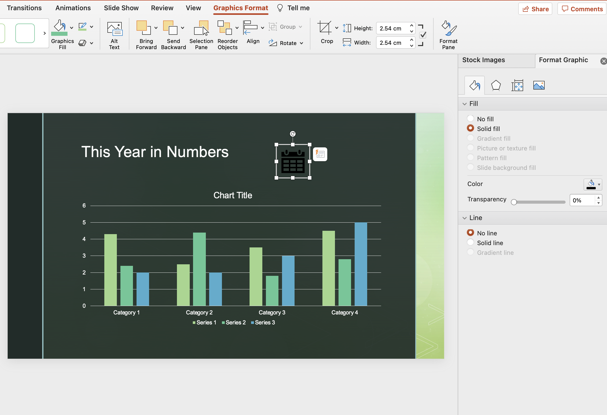
Task: Select Fill & Line tab icon in pane
Action: [475, 85]
